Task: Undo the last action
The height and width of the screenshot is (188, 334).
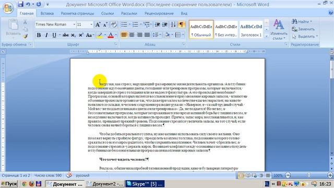Action: point(28,4)
